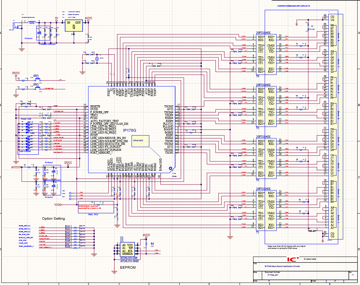Select the T1 transformer designator

[258, 232]
